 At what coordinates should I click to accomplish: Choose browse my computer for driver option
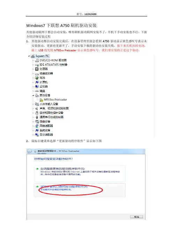80,190
